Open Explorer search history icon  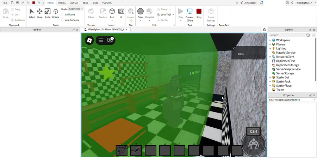pyautogui.click(x=308, y=35)
